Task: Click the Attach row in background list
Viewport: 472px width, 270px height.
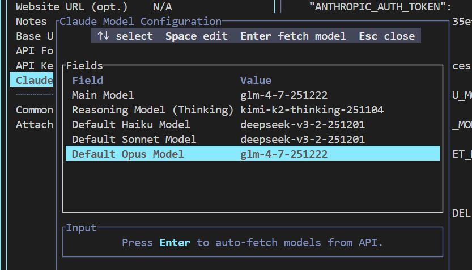Action: [x=35, y=125]
